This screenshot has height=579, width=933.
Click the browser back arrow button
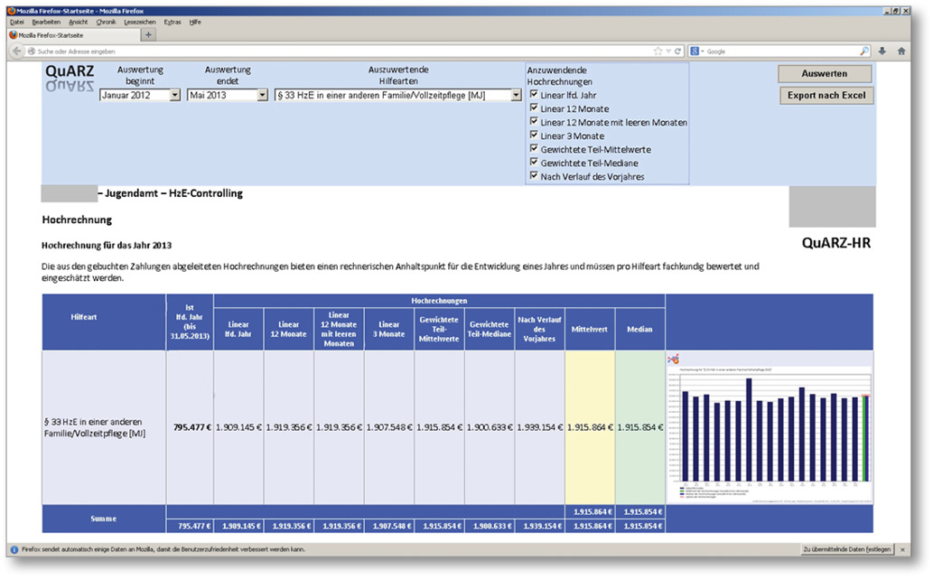16,51
